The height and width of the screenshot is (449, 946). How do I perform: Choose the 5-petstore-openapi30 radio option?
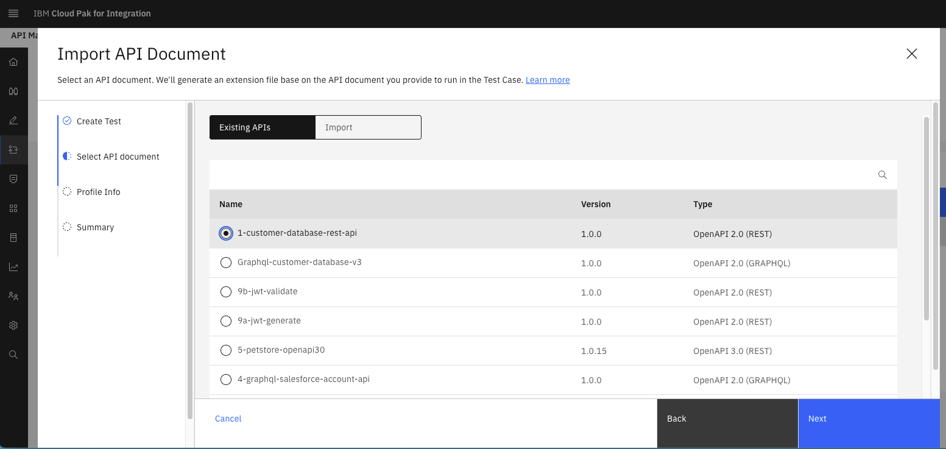coord(226,350)
